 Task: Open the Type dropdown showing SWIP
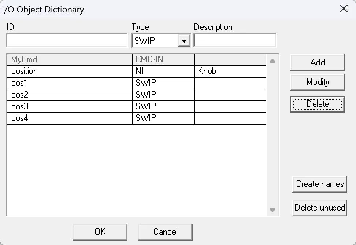pyautogui.click(x=184, y=40)
